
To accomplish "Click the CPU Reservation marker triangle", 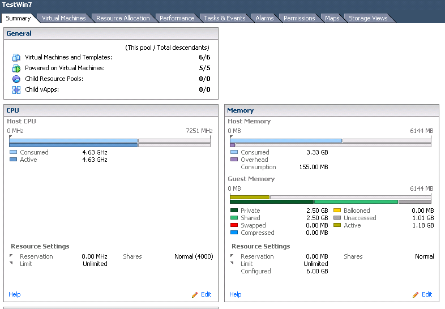I will pos(11,256).
